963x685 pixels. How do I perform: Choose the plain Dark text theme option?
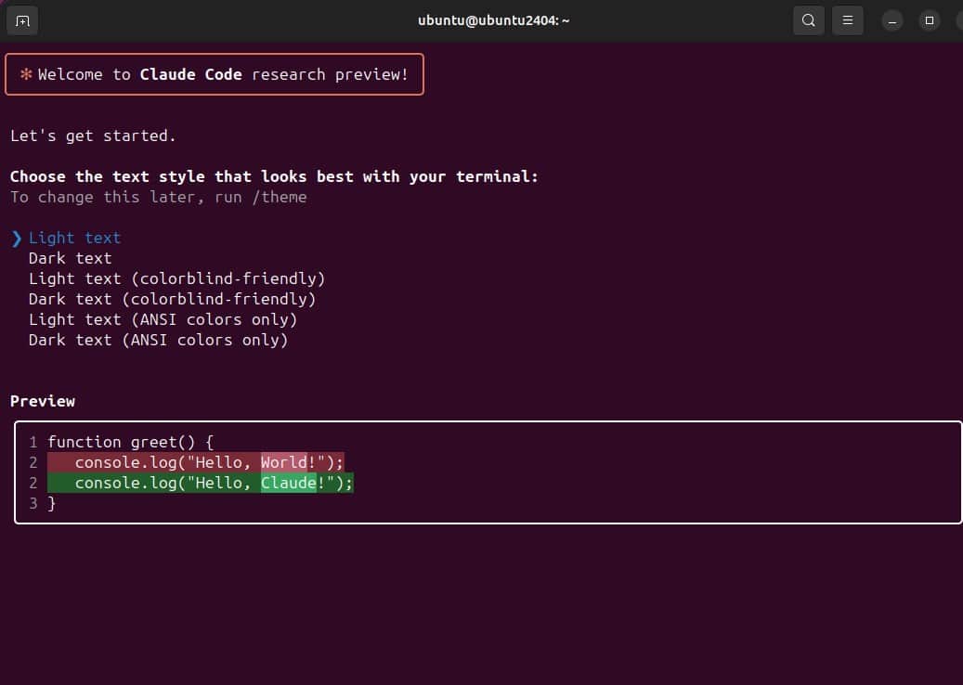tap(70, 258)
